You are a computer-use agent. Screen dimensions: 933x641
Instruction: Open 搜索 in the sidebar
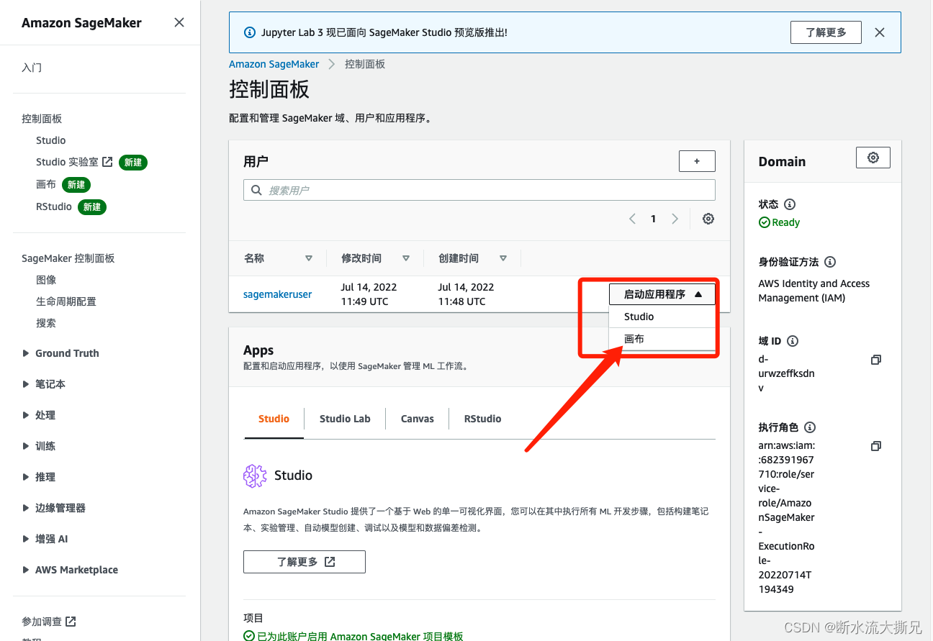point(46,323)
